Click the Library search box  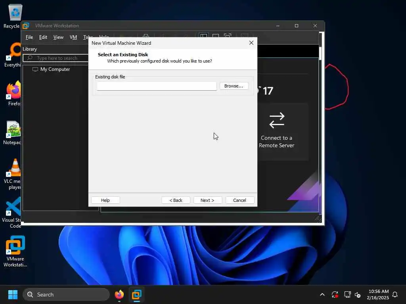56,58
